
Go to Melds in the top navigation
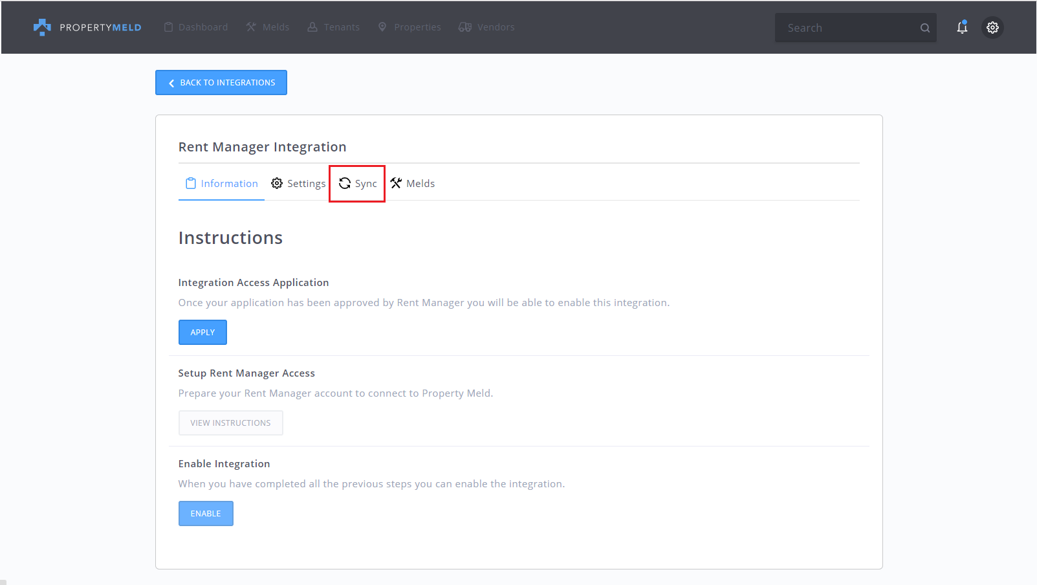tap(268, 27)
